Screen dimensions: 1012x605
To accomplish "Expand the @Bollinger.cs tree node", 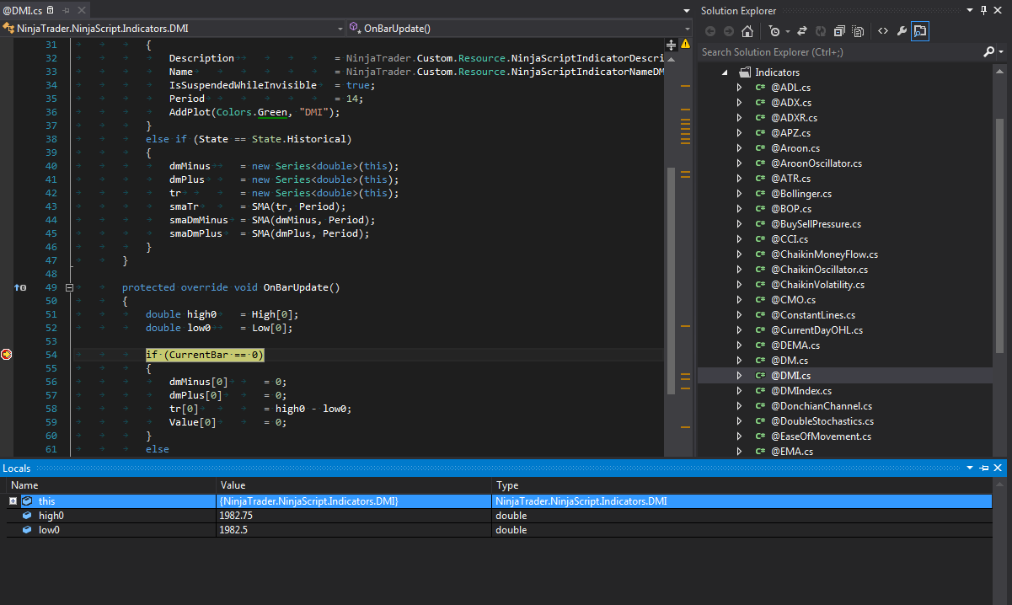I will 742,193.
